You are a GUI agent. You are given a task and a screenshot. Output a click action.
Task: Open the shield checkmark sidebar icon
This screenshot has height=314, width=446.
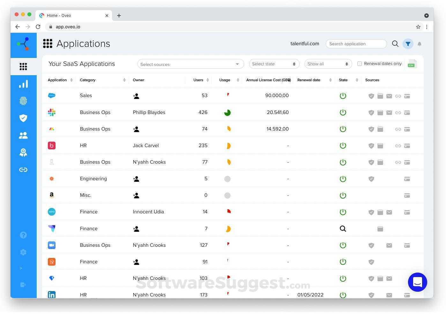click(x=23, y=118)
